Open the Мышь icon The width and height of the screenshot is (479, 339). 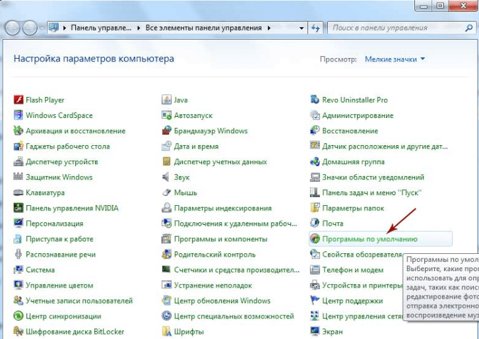(x=166, y=193)
